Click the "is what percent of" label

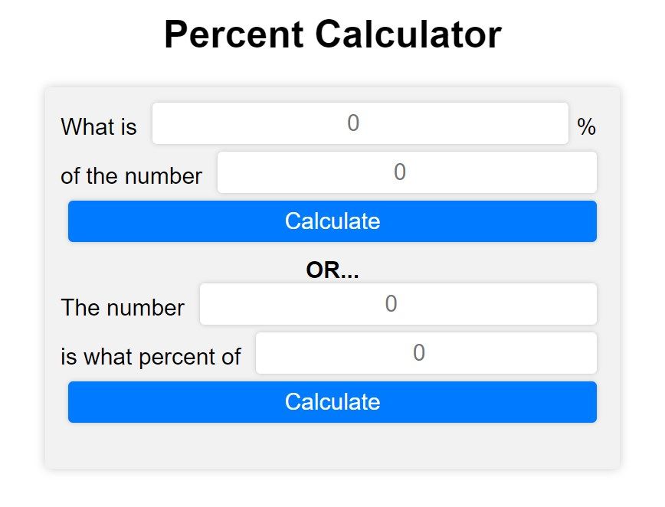tap(151, 356)
